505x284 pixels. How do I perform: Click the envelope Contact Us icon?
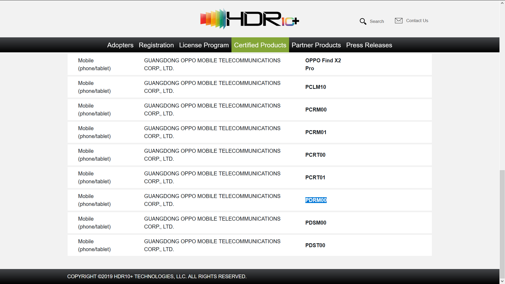click(x=399, y=21)
